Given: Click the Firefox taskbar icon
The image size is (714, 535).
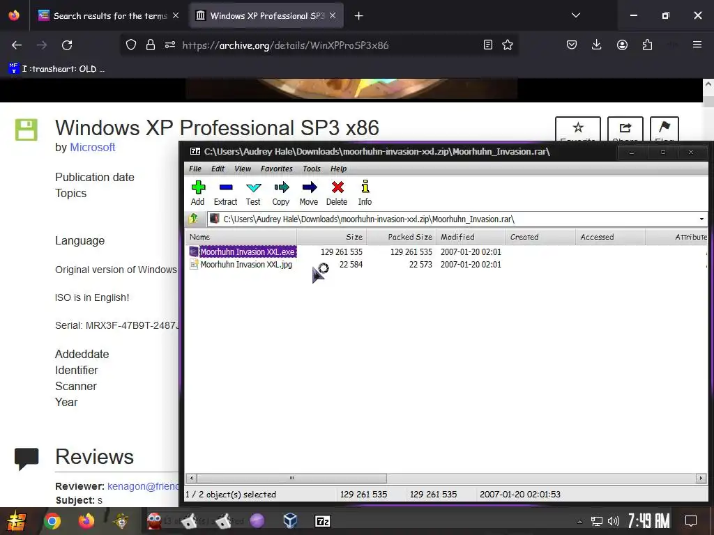Looking at the screenshot, I should 86,521.
